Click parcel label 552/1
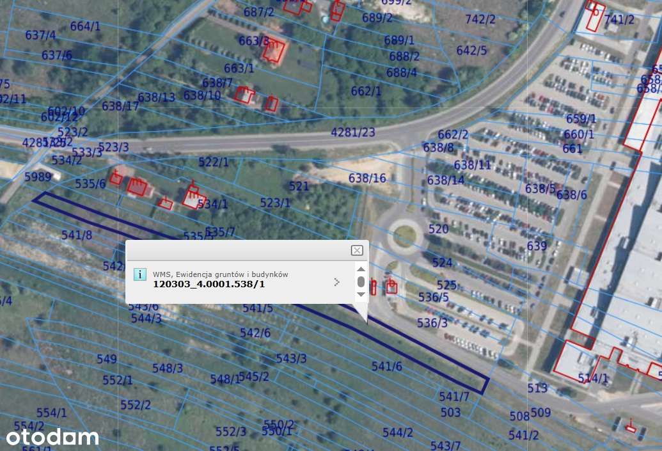This screenshot has width=662, height=451. (118, 380)
